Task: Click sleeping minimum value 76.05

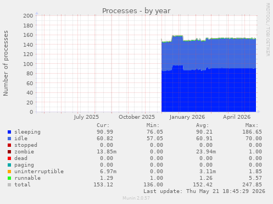Action: point(155,132)
